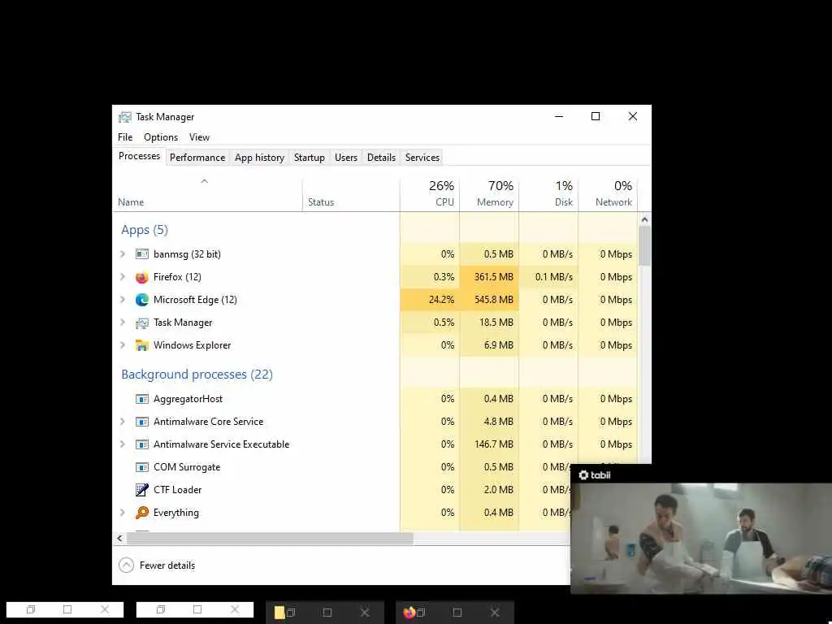This screenshot has width=832, height=624.
Task: Open the File menu
Action: point(125,137)
